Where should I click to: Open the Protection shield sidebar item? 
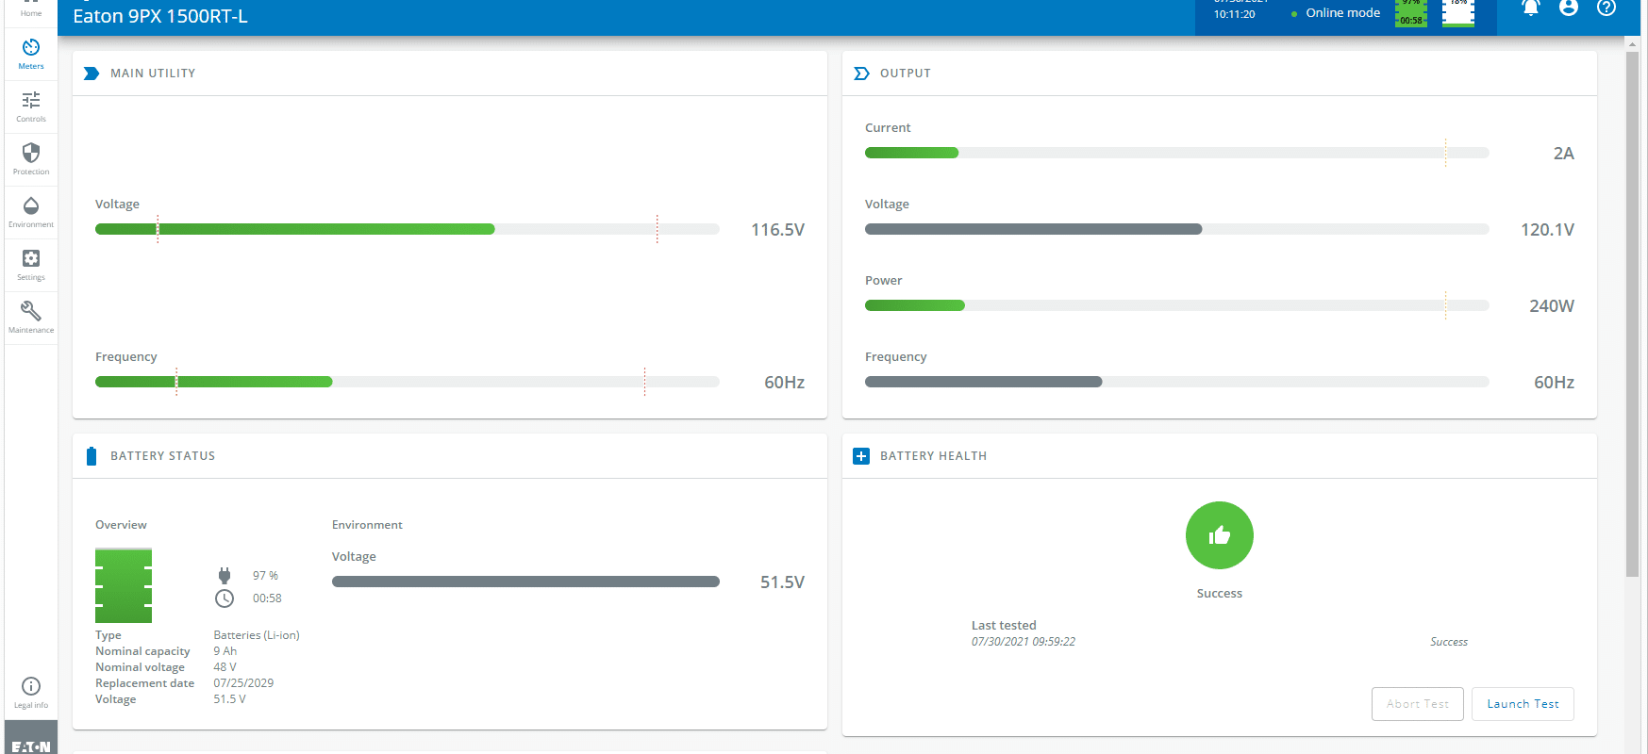31,160
